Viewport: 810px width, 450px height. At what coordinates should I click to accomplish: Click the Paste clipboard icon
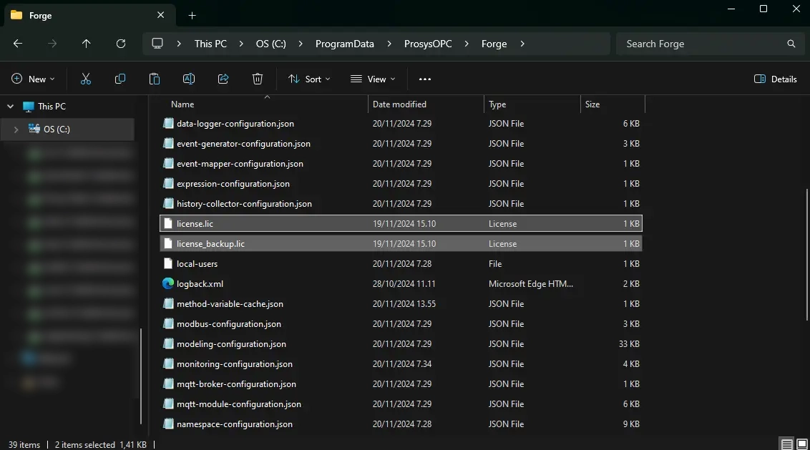[155, 79]
